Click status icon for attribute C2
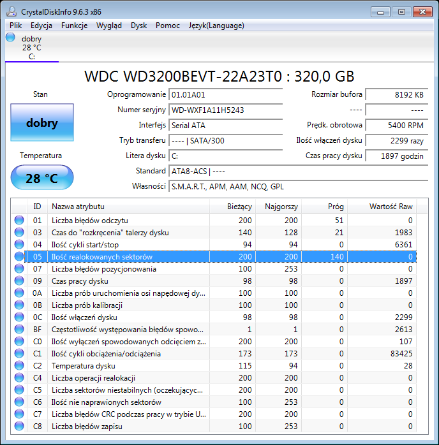This screenshot has height=445, width=439. (19, 365)
